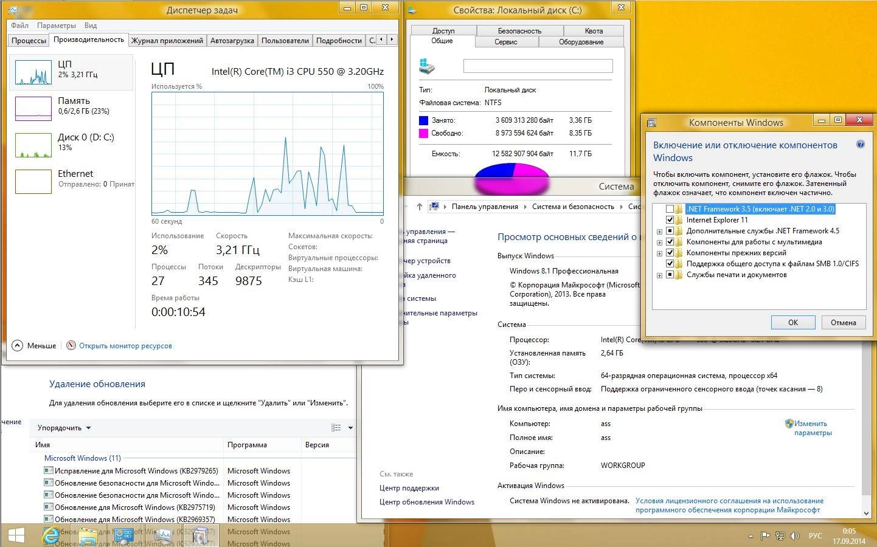The width and height of the screenshot is (877, 547).
Task: Select the Память performance thumbnail
Action: (33, 109)
